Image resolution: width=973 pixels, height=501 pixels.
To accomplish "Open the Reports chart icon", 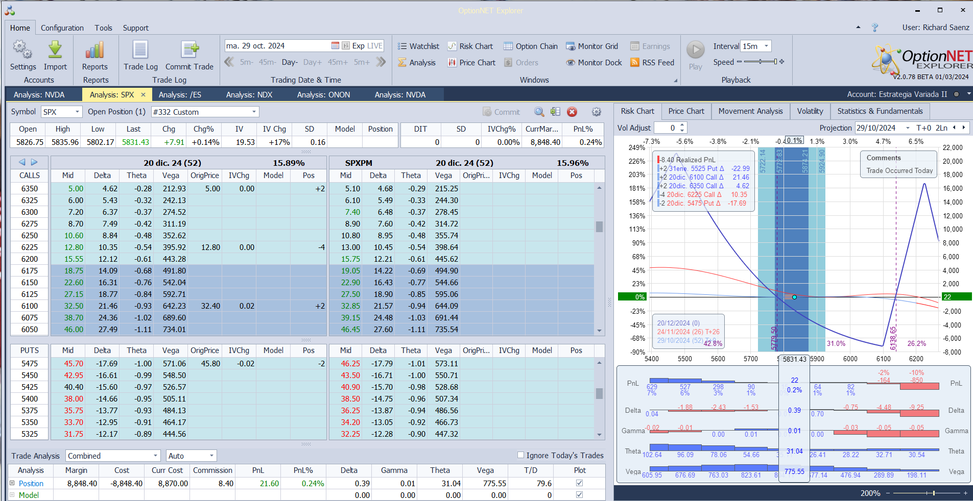I will pyautogui.click(x=94, y=50).
